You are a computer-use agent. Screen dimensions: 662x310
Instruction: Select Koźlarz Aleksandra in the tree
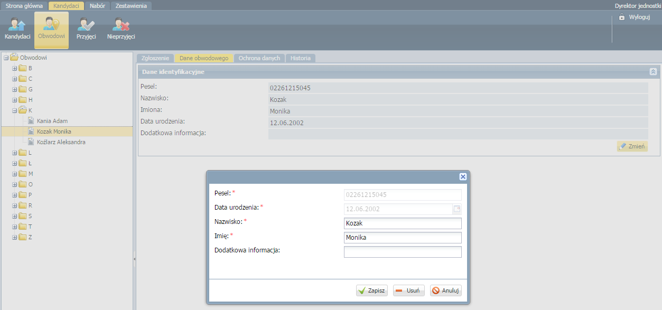pos(61,142)
